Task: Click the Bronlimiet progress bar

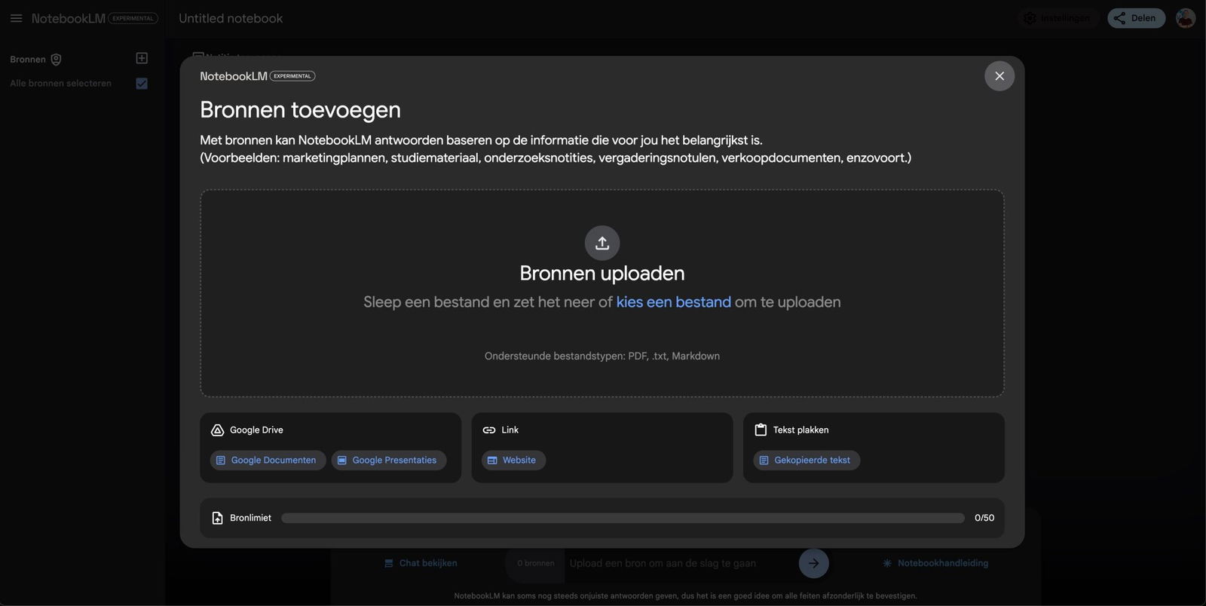Action: [623, 518]
